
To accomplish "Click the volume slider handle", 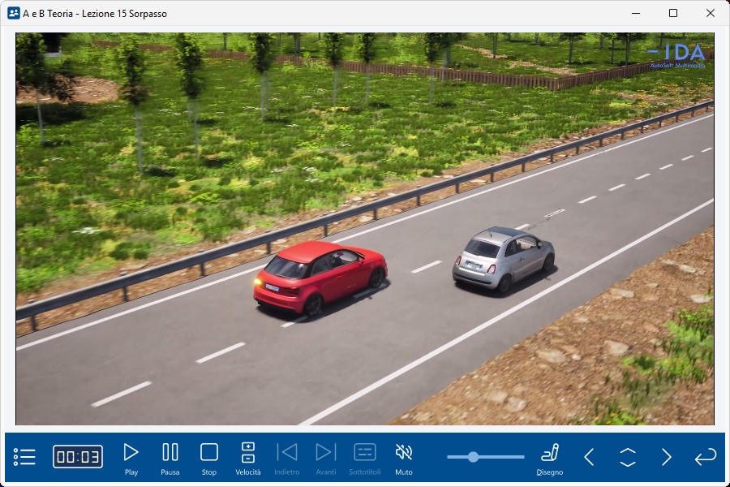I will [473, 457].
